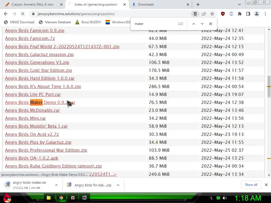Viewport: 271px width, 203px height.
Task: Download Angry Birds McDonalds.rar
Action: [32, 110]
